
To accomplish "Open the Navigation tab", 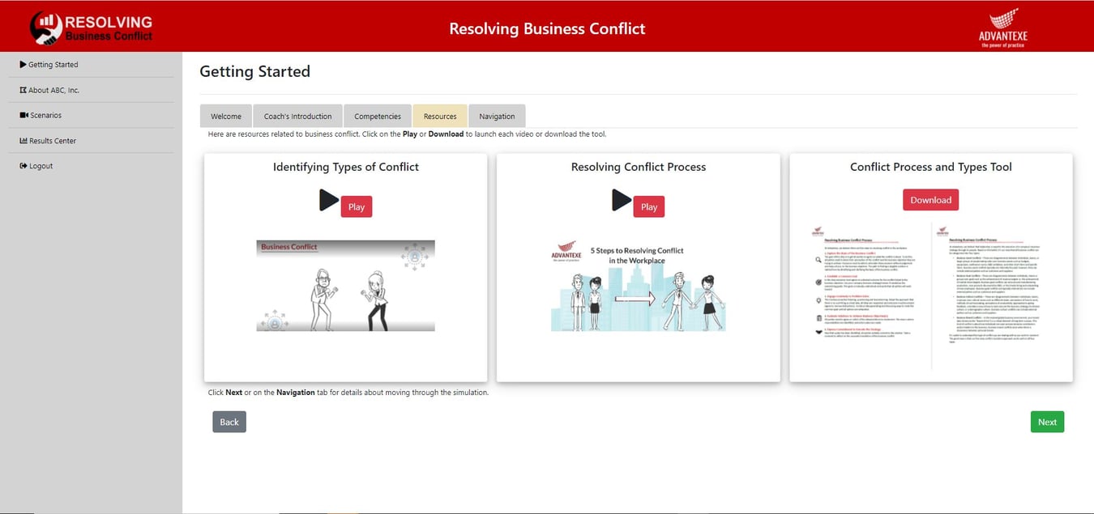I will point(497,116).
